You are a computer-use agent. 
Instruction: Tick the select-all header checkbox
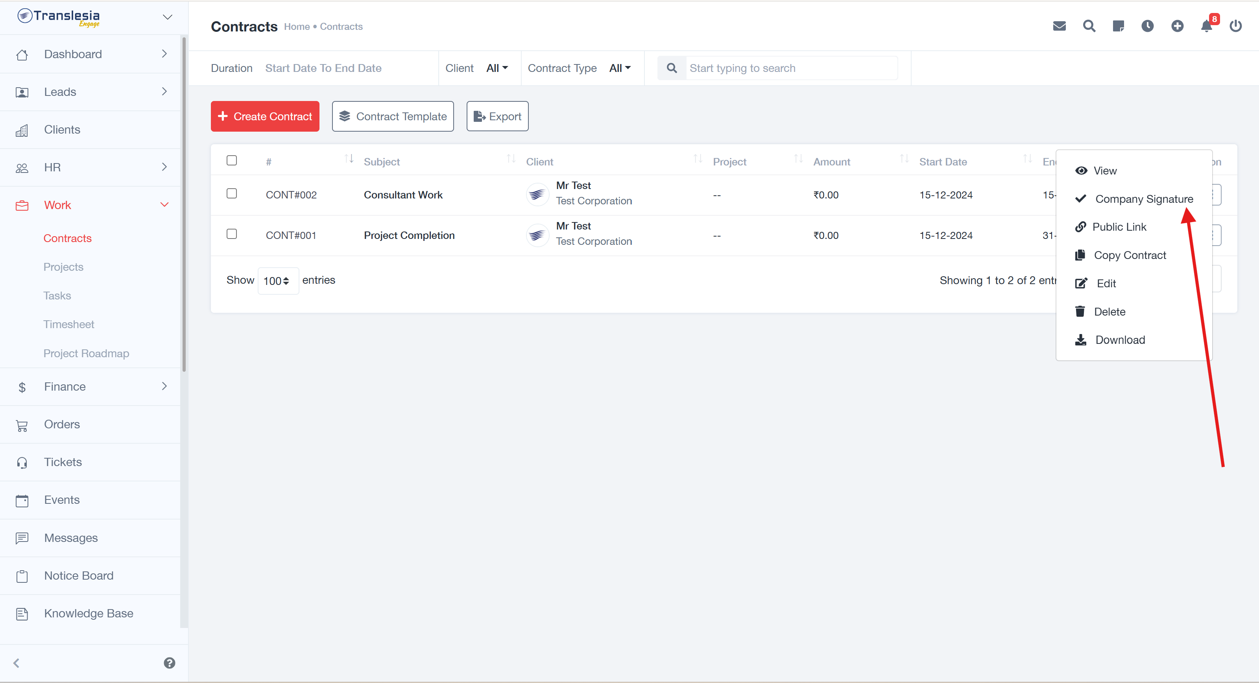point(232,161)
